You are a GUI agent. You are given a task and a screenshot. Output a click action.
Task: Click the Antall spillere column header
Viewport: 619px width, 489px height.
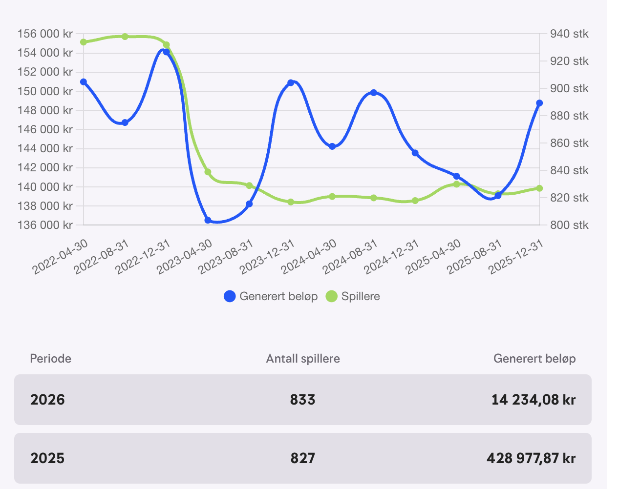(x=302, y=359)
